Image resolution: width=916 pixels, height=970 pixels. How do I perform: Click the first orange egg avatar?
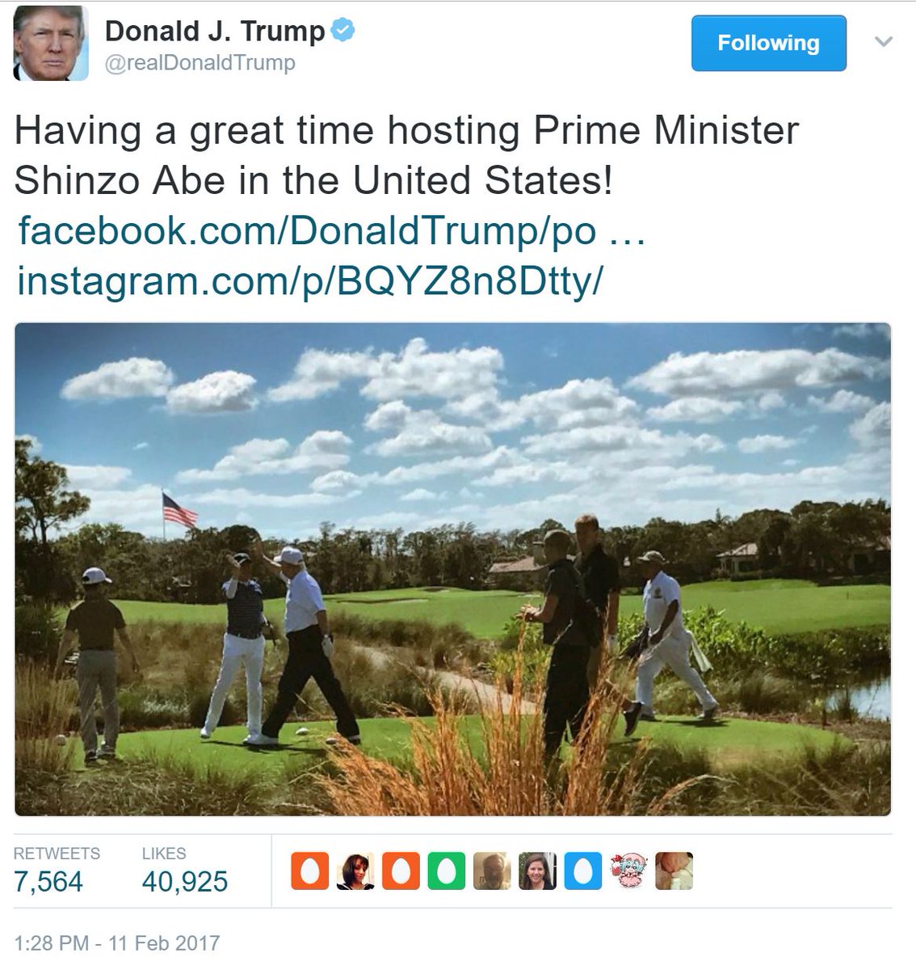tap(310, 871)
